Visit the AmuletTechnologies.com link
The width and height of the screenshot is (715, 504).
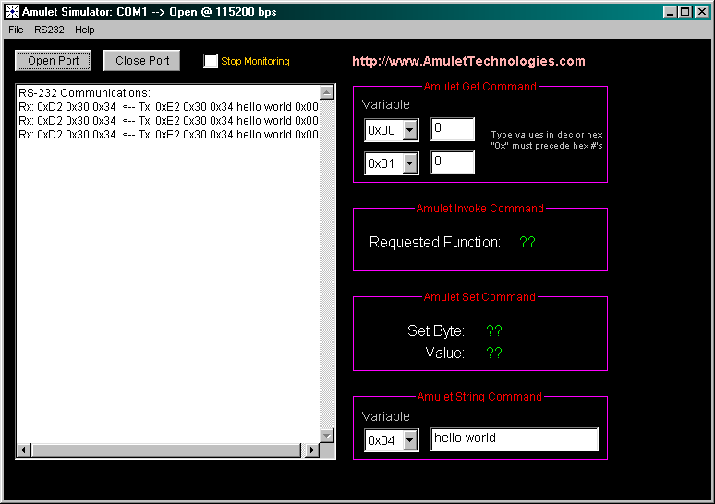coord(468,61)
